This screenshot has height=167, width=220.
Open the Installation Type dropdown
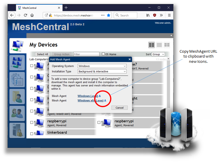click(102, 71)
